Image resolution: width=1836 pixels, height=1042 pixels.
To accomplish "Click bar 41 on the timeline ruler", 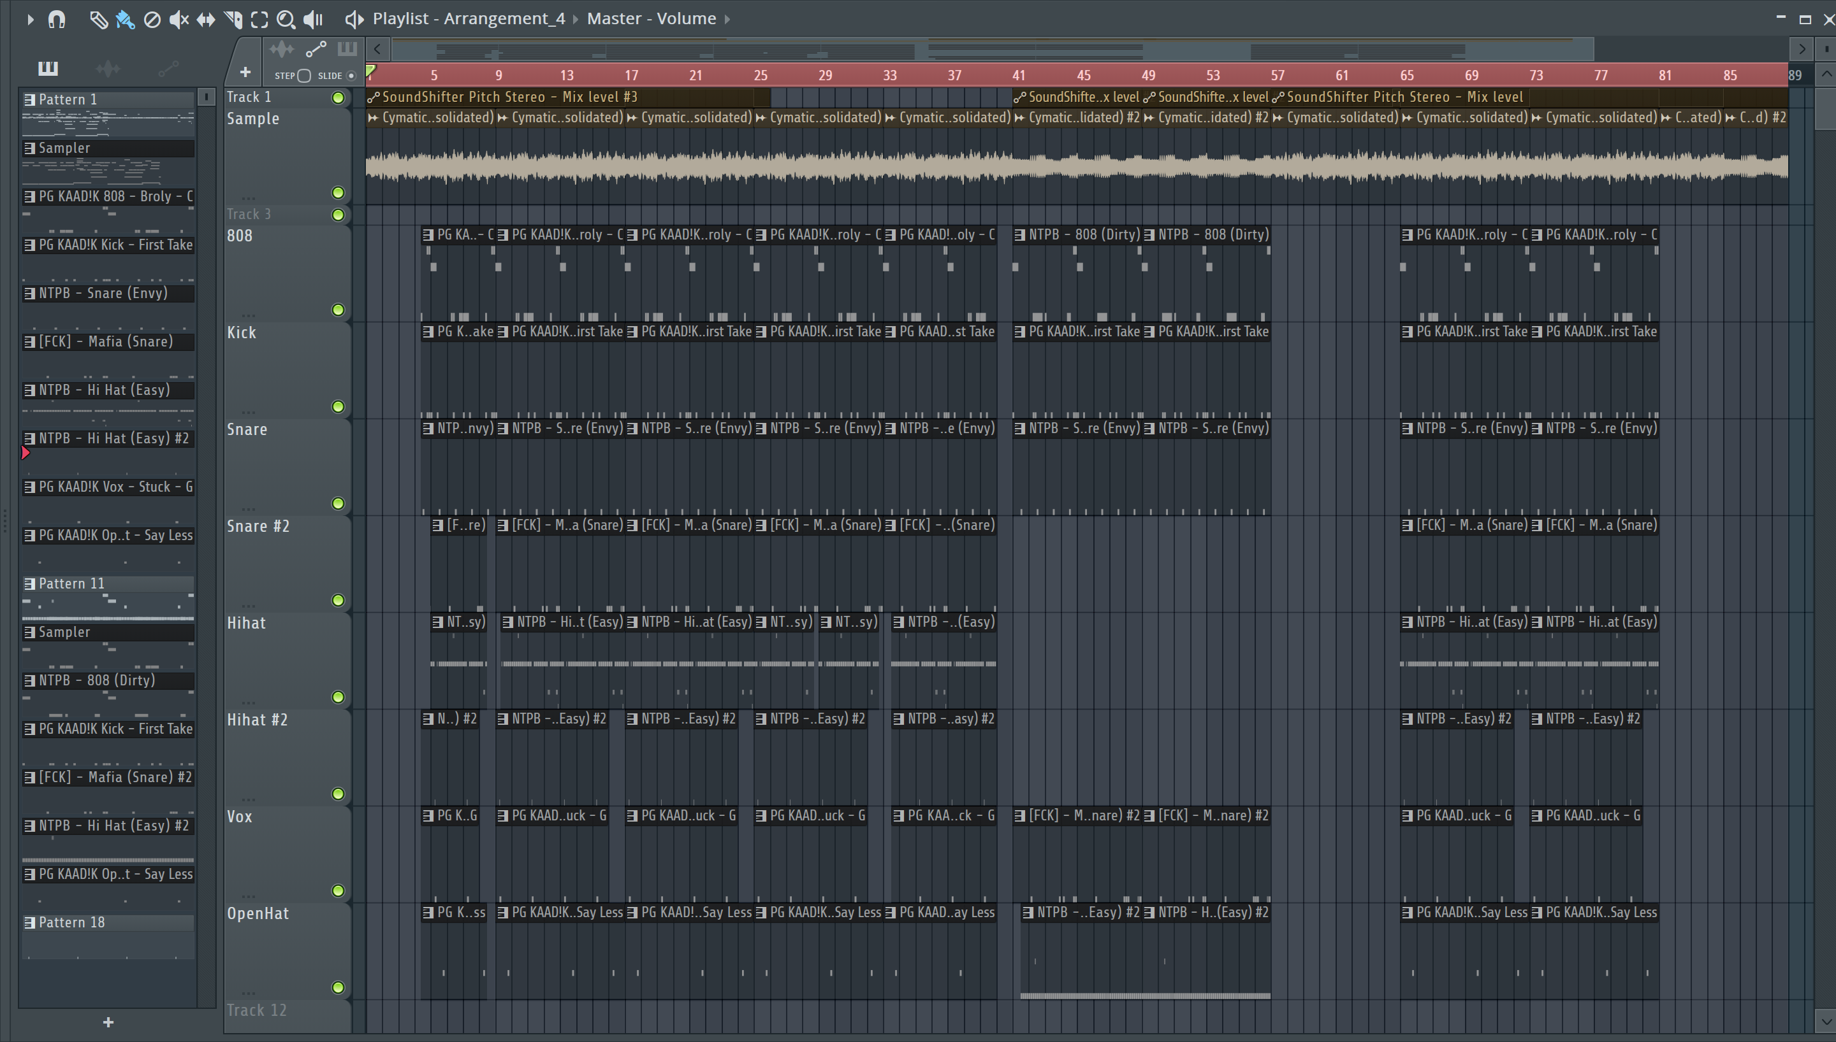I will coord(1018,75).
